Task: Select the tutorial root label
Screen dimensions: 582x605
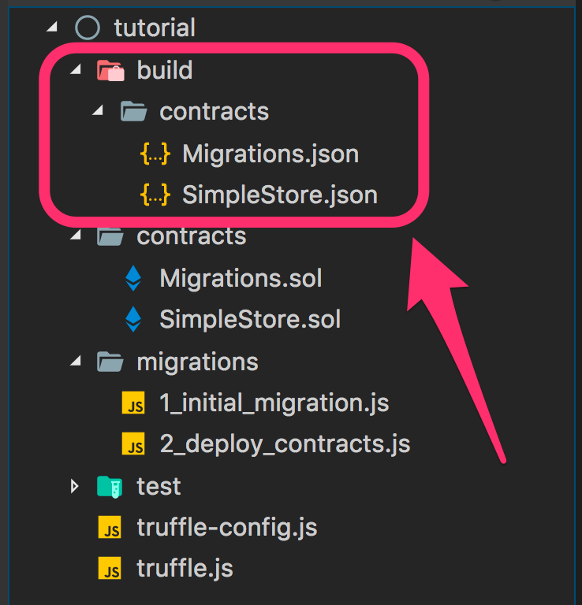Action: (x=155, y=28)
